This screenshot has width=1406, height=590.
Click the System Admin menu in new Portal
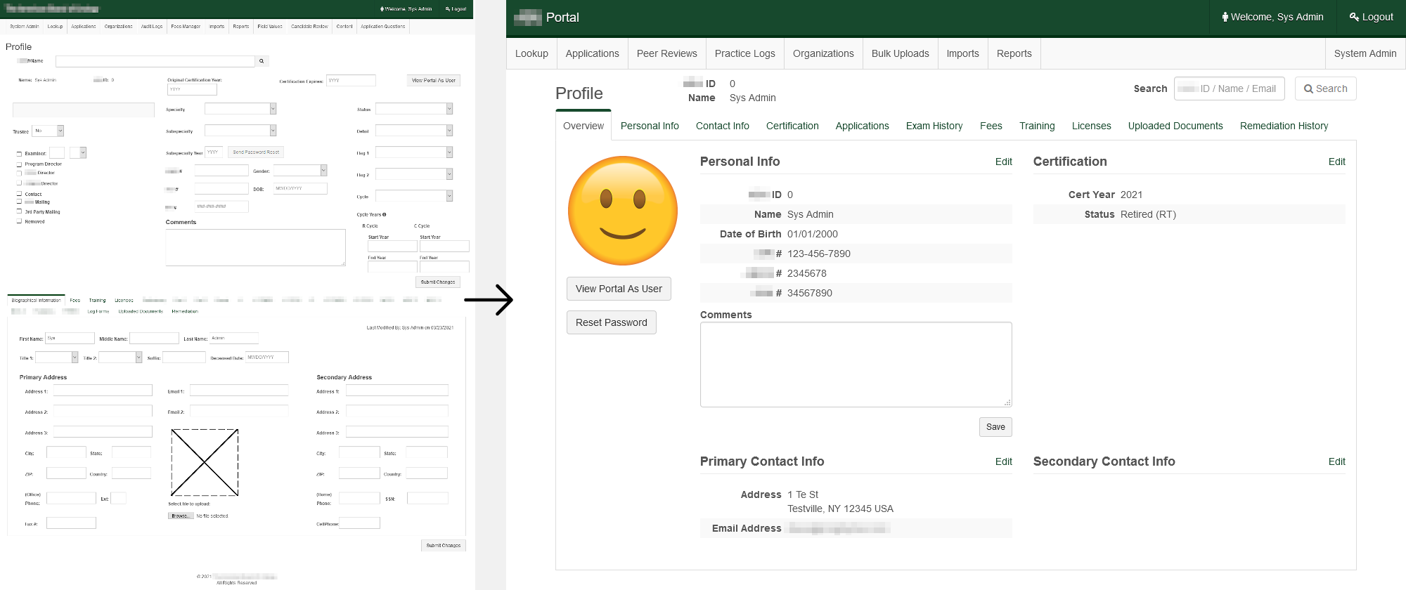pyautogui.click(x=1365, y=53)
